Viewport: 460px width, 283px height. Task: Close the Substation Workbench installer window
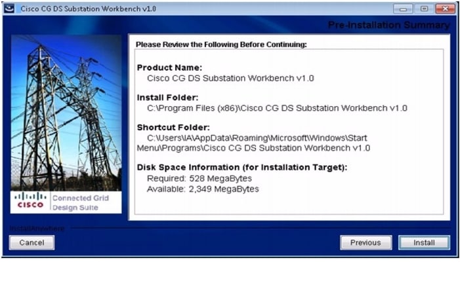pos(446,9)
